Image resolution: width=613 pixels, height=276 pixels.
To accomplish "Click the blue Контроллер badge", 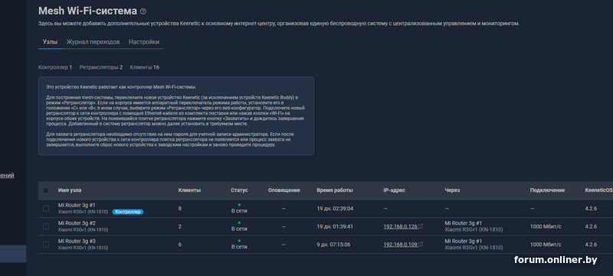I will (128, 212).
